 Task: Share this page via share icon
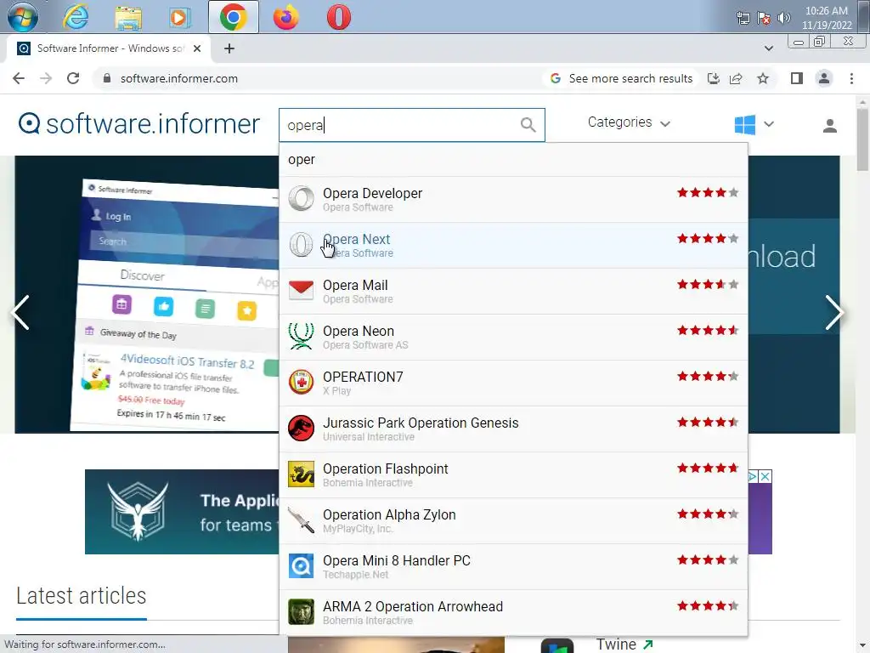737,78
